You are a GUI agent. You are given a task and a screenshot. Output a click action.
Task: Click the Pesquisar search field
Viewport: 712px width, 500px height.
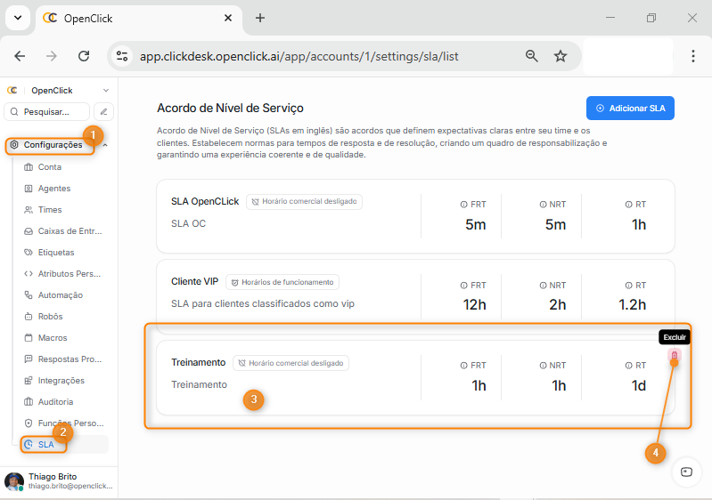pos(48,112)
